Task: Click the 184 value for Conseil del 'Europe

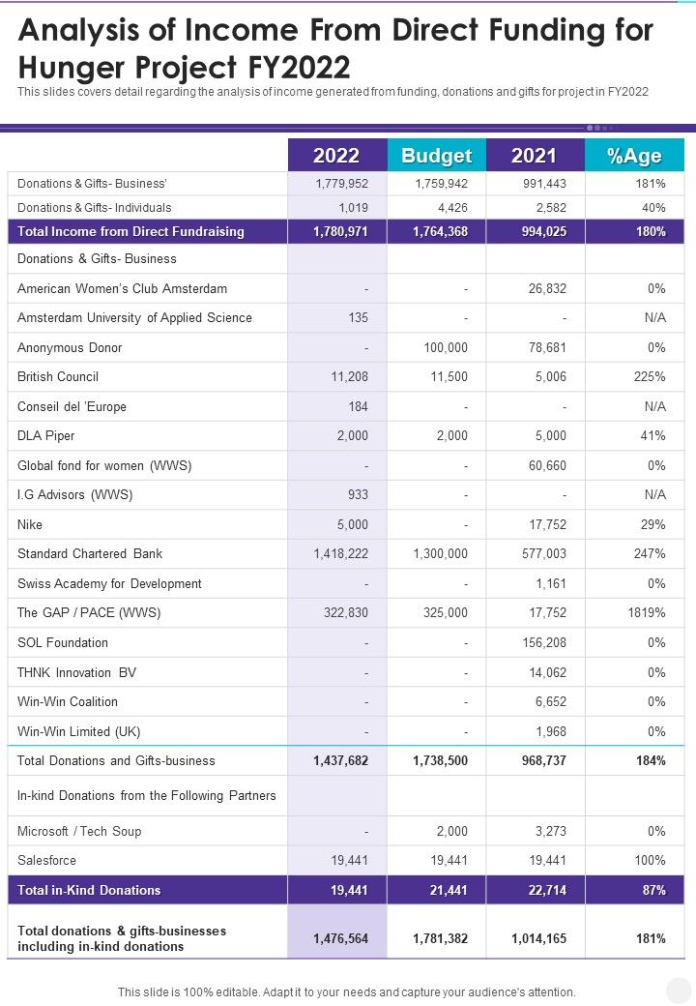Action: [359, 407]
